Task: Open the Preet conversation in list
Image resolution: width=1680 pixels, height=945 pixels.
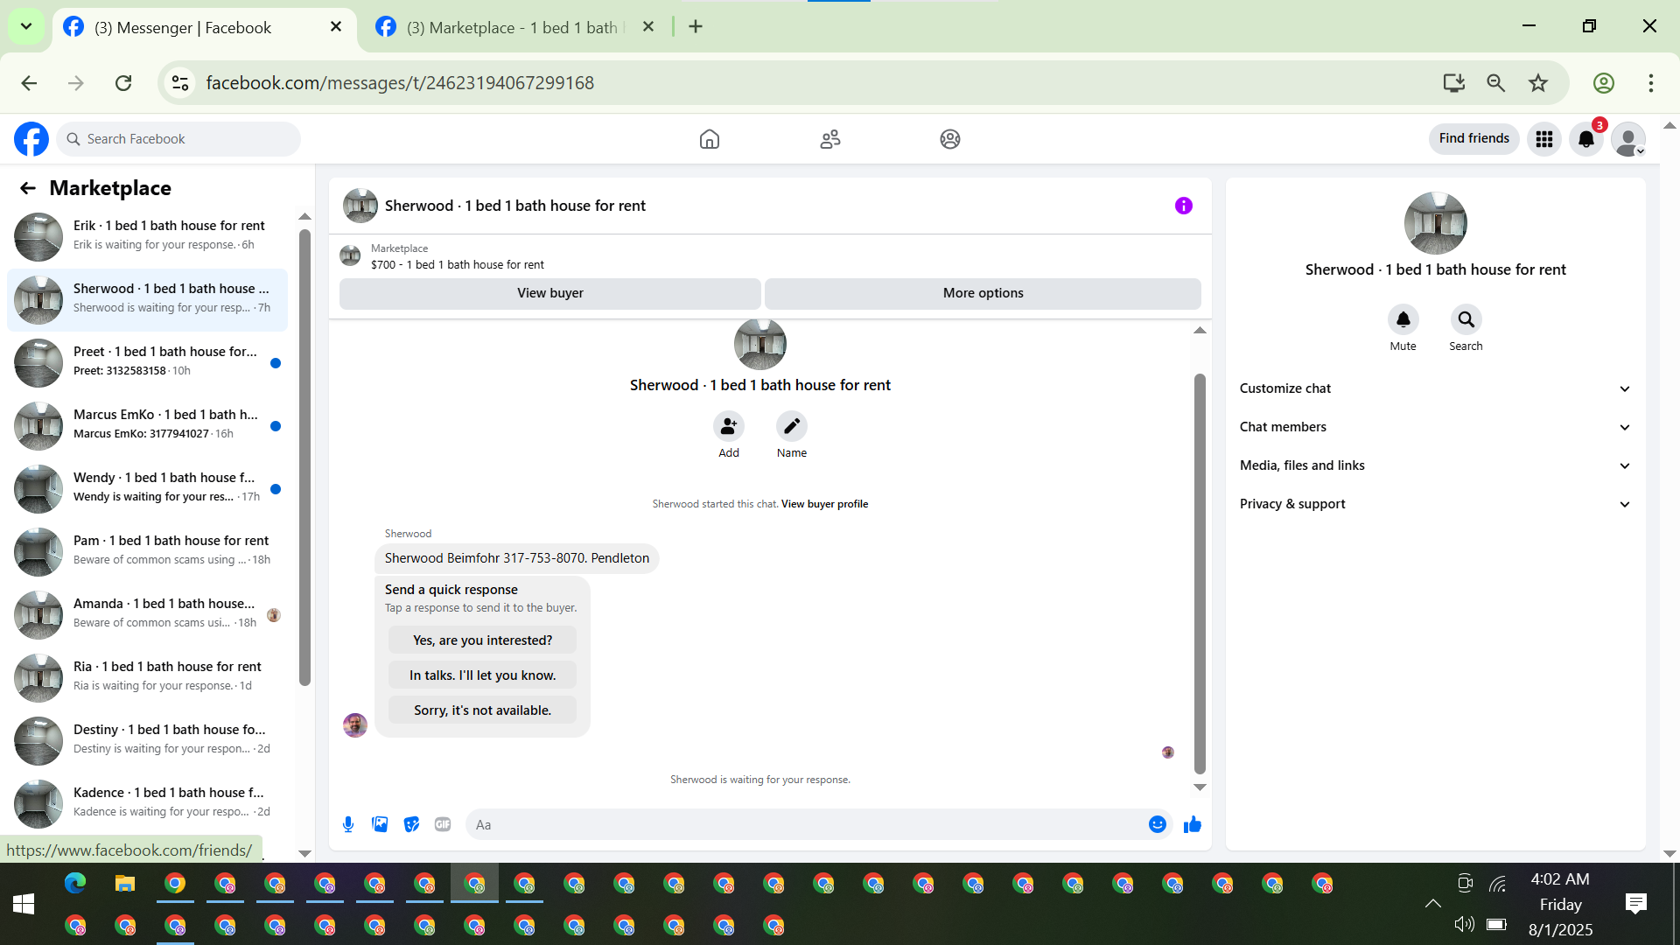Action: coord(147,362)
